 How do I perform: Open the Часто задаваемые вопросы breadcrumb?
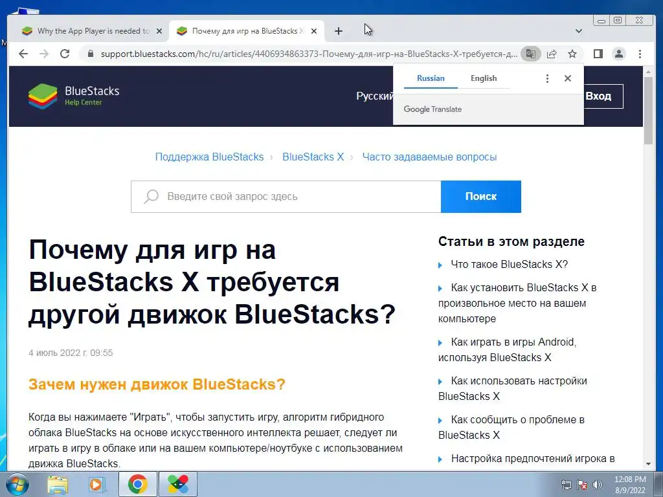tap(429, 157)
